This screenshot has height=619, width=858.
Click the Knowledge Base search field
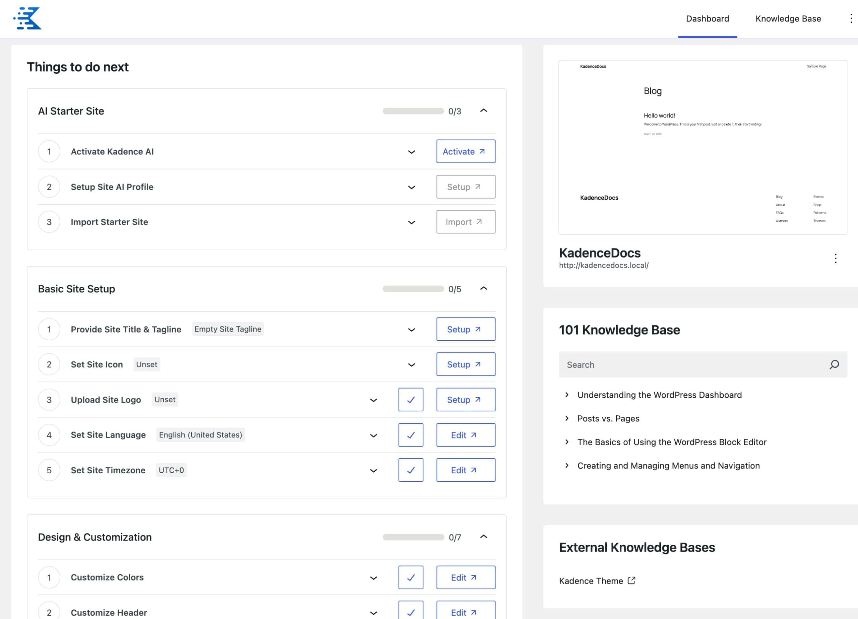(x=703, y=364)
